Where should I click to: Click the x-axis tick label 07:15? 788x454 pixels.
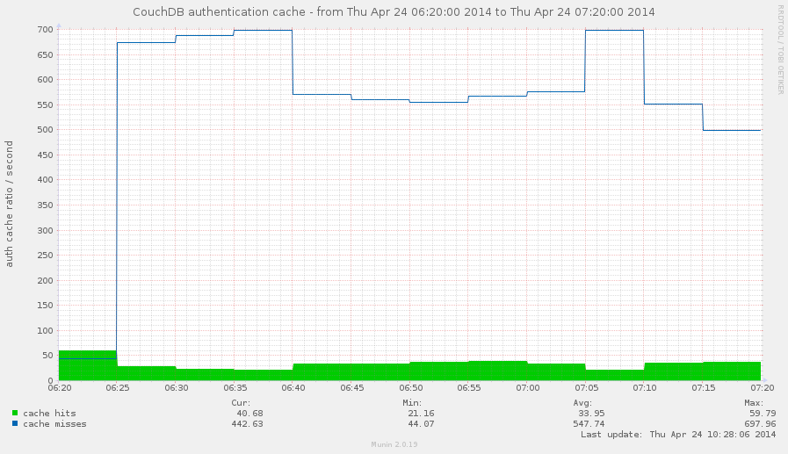pyautogui.click(x=704, y=388)
